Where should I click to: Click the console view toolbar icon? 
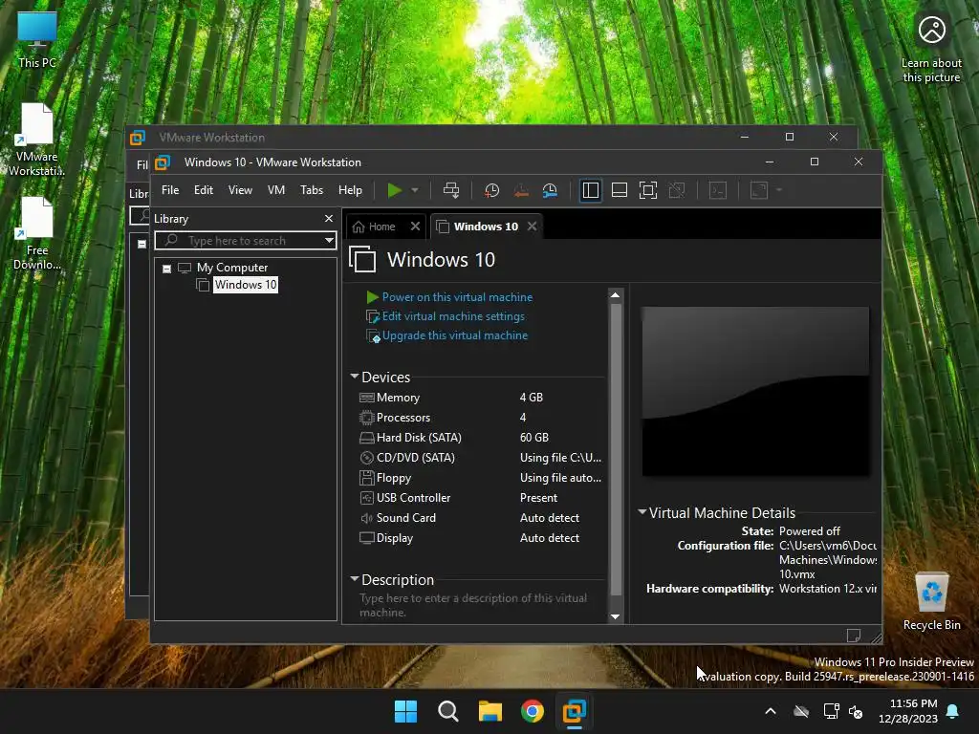[718, 190]
